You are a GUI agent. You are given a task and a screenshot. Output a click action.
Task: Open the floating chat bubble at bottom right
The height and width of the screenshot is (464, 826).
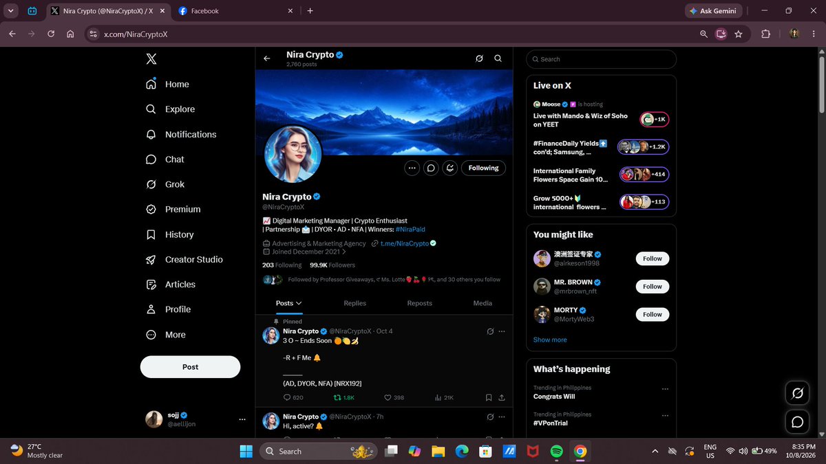click(x=798, y=421)
